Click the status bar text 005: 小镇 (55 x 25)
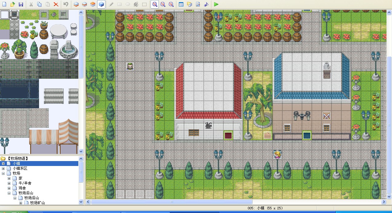The width and height of the screenshot is (392, 213). [265, 208]
